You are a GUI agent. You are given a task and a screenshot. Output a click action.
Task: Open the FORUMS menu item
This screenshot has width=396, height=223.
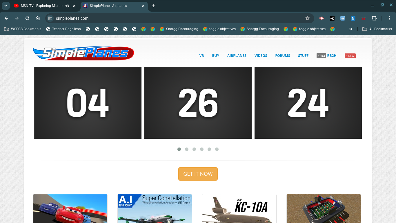(x=283, y=56)
